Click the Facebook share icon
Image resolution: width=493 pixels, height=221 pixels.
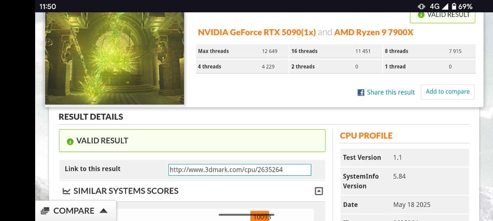[361, 92]
